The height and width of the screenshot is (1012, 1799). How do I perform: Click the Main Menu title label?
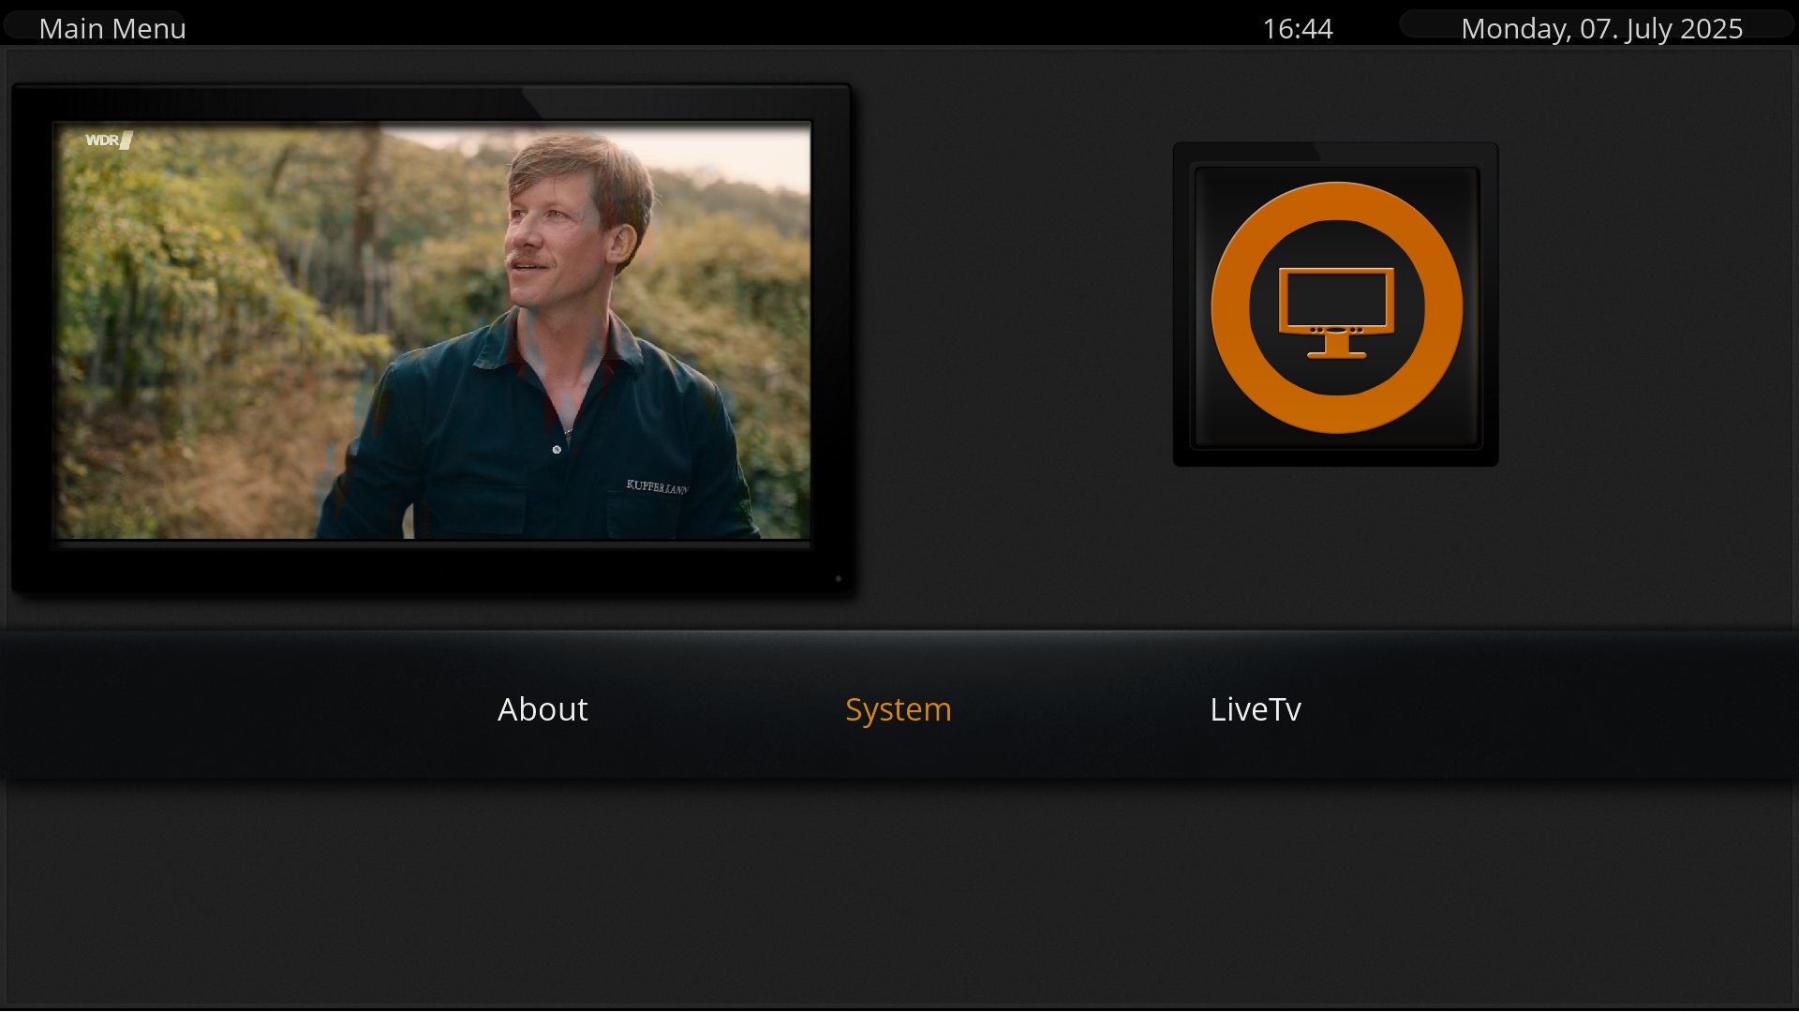pos(112,29)
